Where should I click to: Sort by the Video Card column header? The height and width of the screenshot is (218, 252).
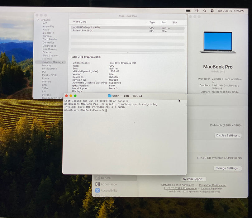click(x=80, y=22)
